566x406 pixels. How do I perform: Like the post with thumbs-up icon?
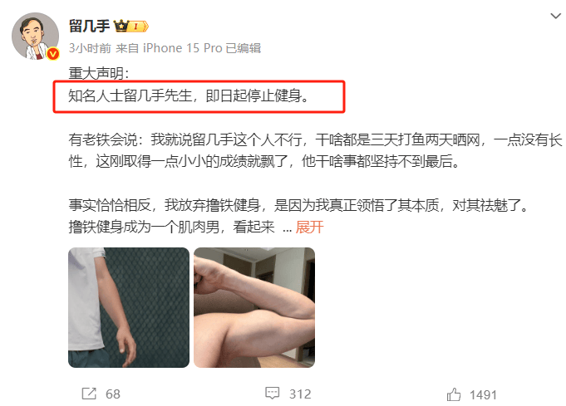[454, 394]
